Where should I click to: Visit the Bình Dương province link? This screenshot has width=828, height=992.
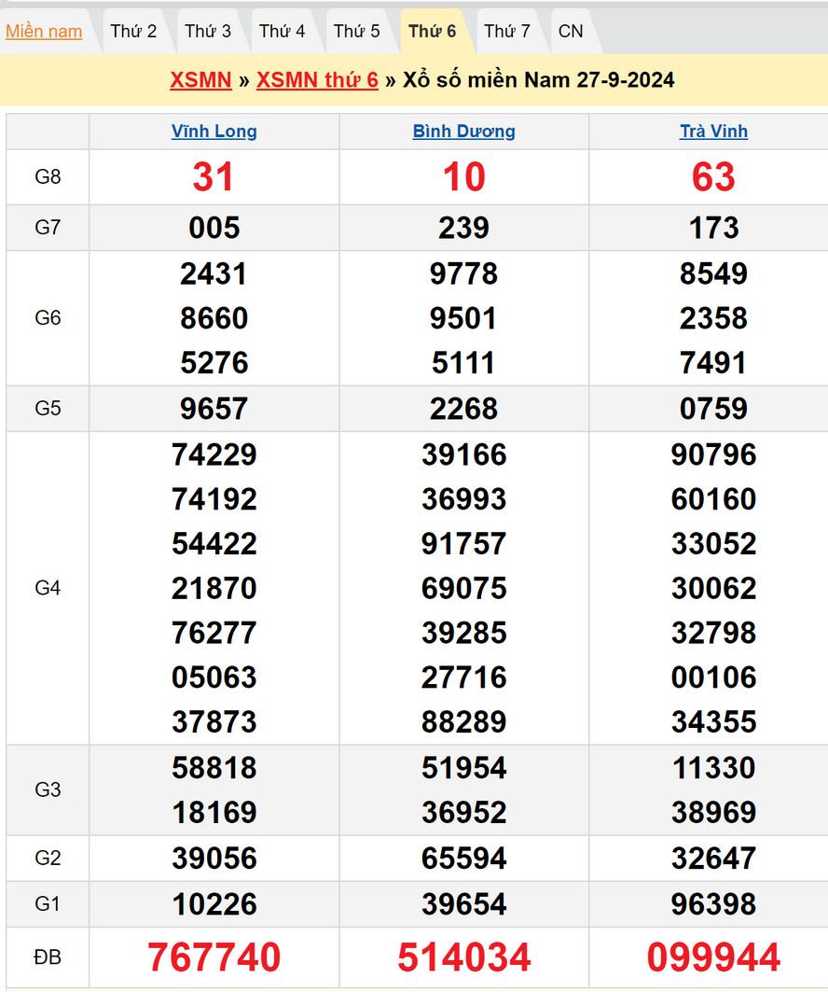click(464, 132)
